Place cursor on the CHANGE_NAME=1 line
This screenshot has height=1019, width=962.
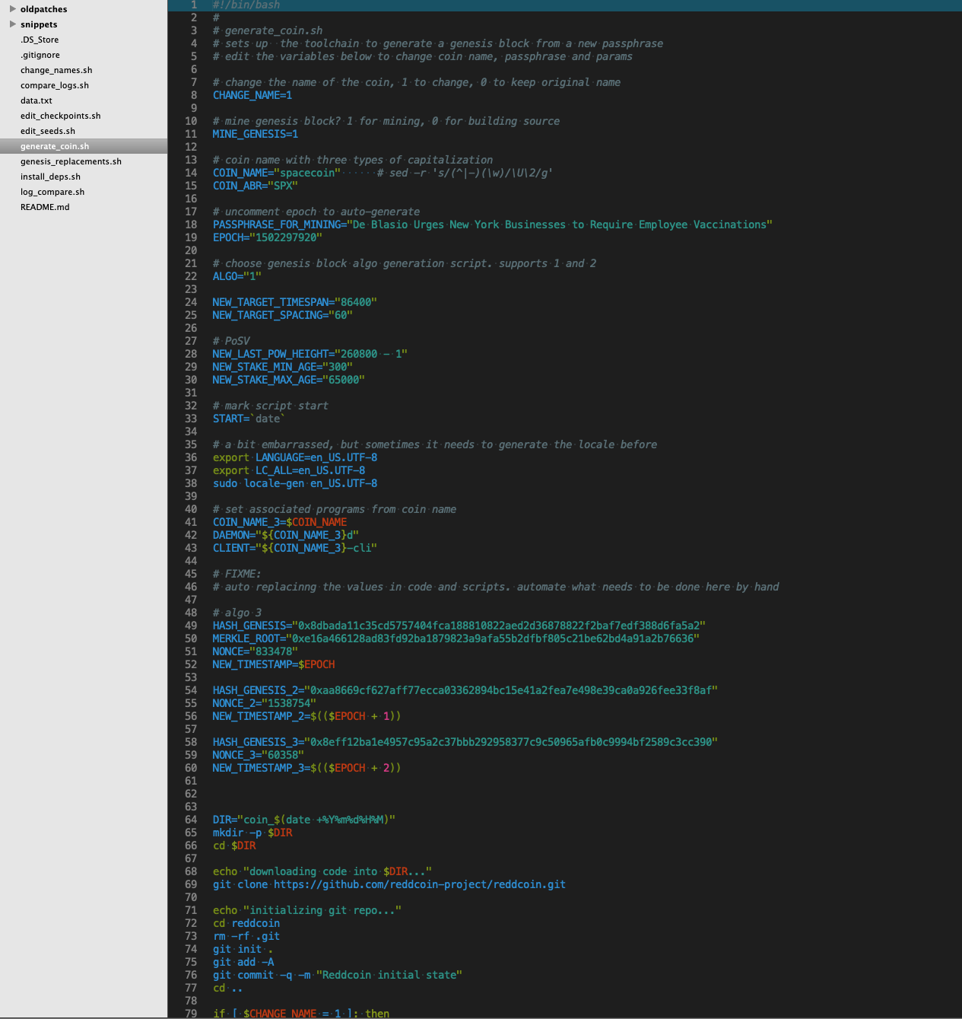coord(252,95)
